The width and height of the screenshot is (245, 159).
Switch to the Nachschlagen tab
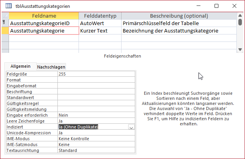(51, 67)
